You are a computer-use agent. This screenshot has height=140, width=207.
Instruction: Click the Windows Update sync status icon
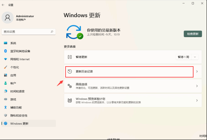75,32
